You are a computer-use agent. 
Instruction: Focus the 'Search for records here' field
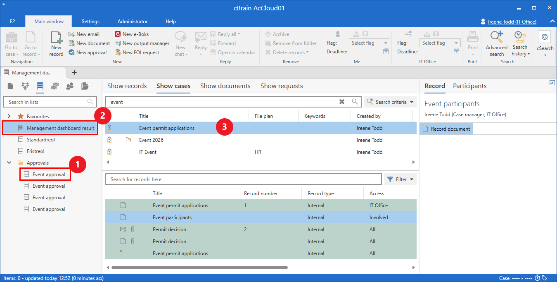[x=243, y=179]
